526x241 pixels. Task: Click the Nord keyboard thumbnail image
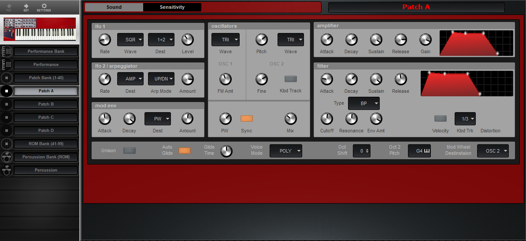click(40, 29)
